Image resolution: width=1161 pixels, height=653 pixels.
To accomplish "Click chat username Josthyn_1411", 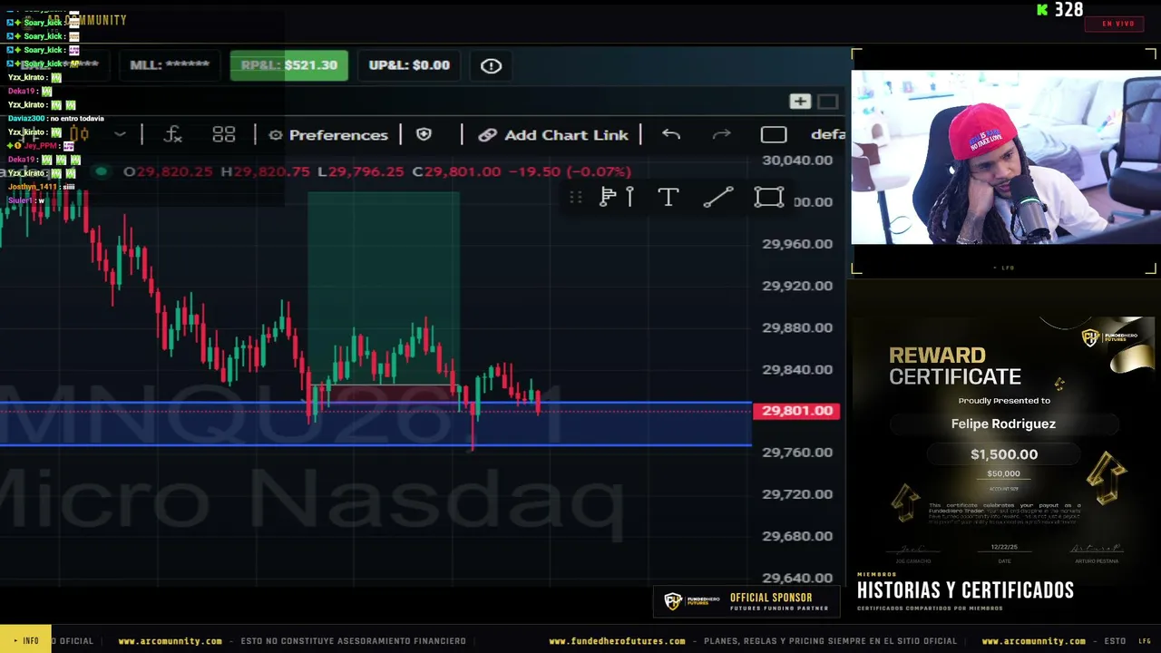I will [x=32, y=187].
